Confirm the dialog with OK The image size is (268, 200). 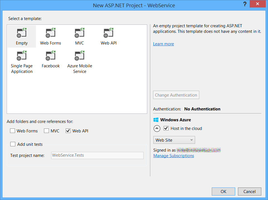point(223,191)
